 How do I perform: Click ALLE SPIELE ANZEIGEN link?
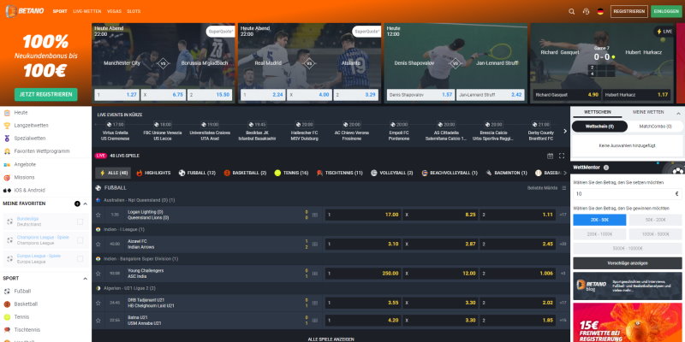pyautogui.click(x=331, y=339)
